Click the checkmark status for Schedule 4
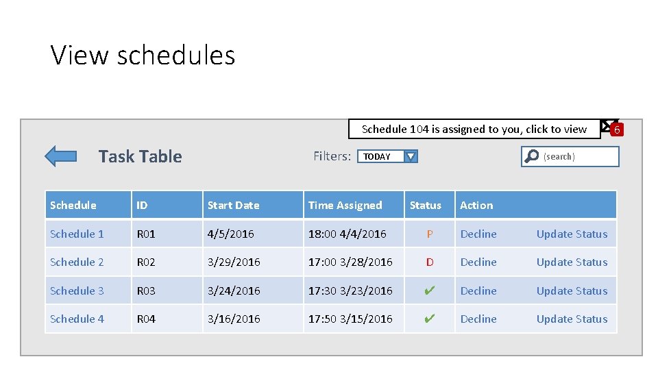 [x=429, y=319]
